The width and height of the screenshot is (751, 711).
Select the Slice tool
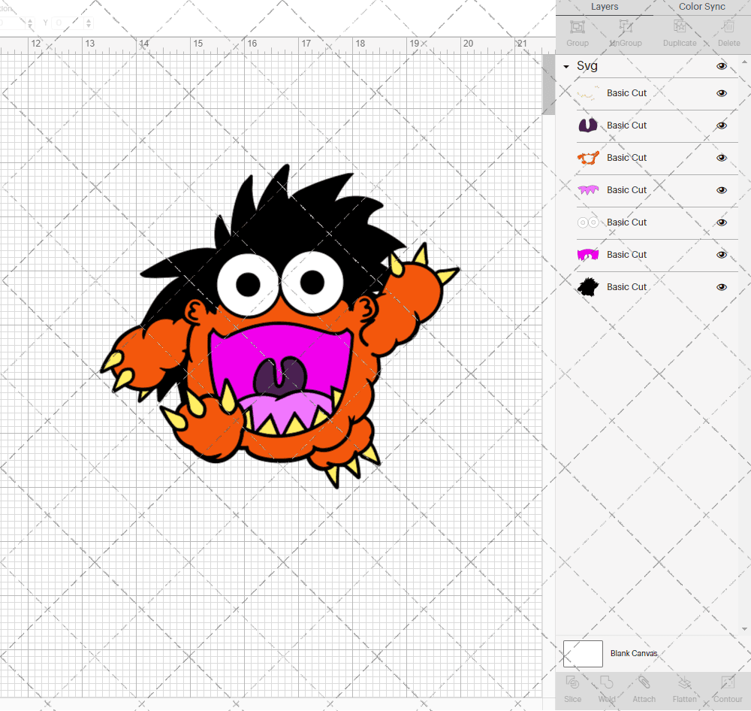click(x=573, y=688)
